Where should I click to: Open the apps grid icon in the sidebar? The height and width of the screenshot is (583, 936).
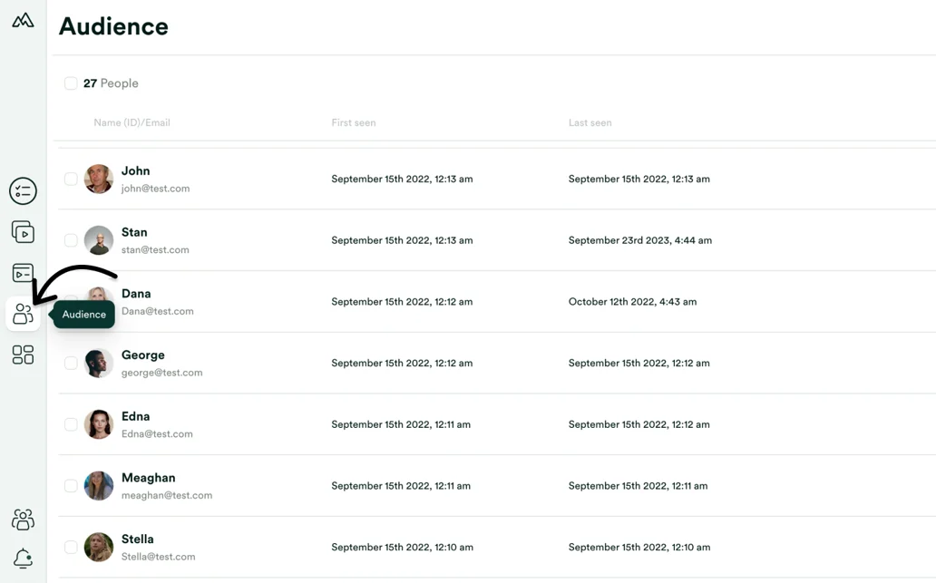pyautogui.click(x=22, y=355)
